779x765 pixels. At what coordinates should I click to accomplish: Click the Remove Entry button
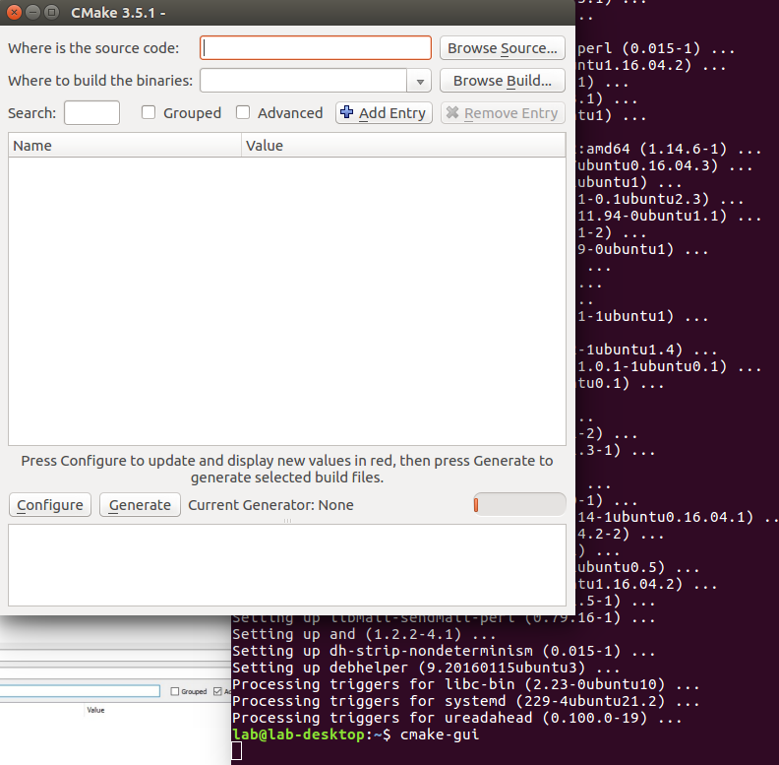(x=503, y=113)
